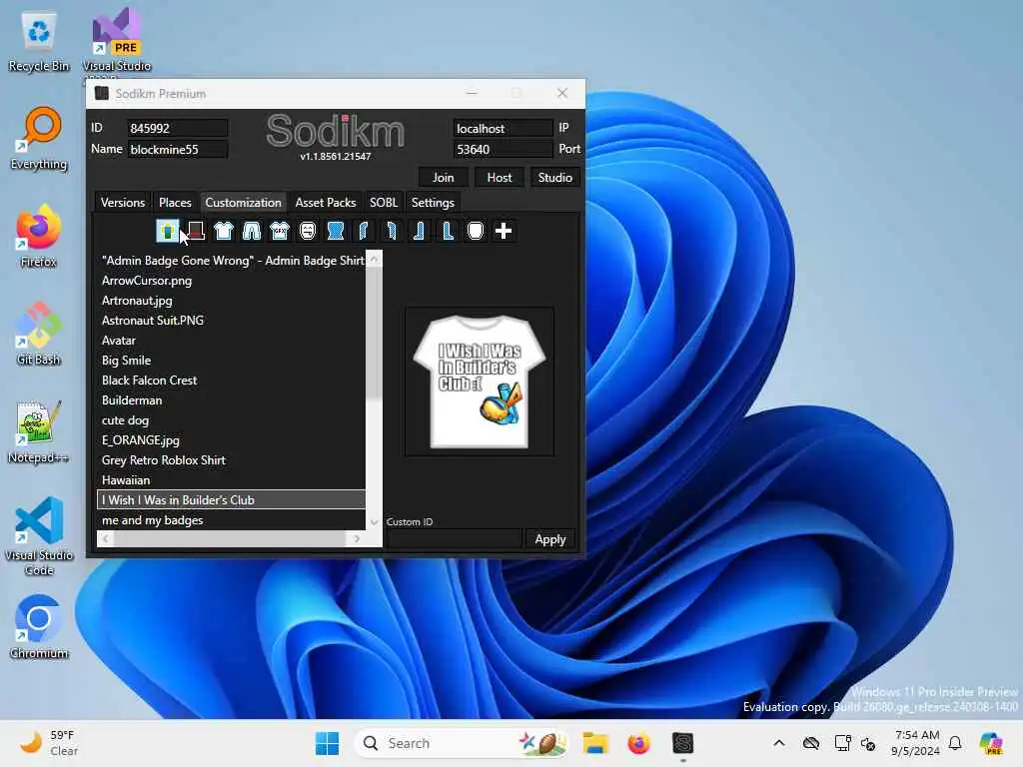Select "me and my badges" list item

point(231,520)
